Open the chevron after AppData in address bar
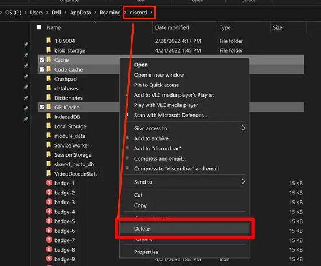Screen dimensions: 321x266 95,13
